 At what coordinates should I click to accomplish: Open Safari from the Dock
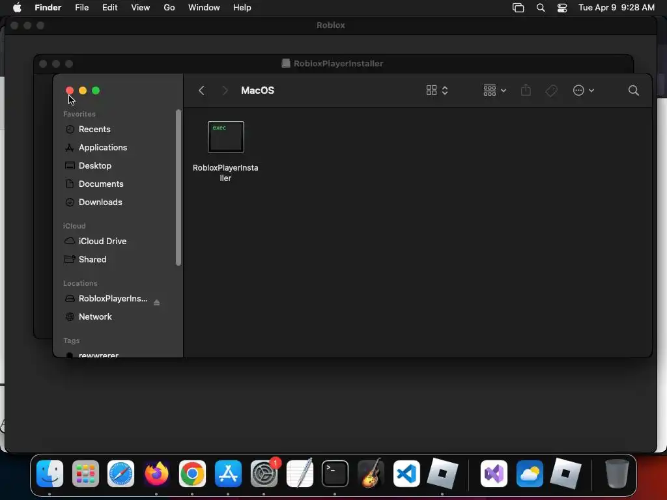click(121, 474)
